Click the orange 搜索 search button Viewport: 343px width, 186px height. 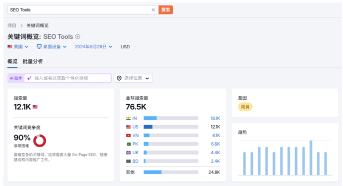(165, 10)
